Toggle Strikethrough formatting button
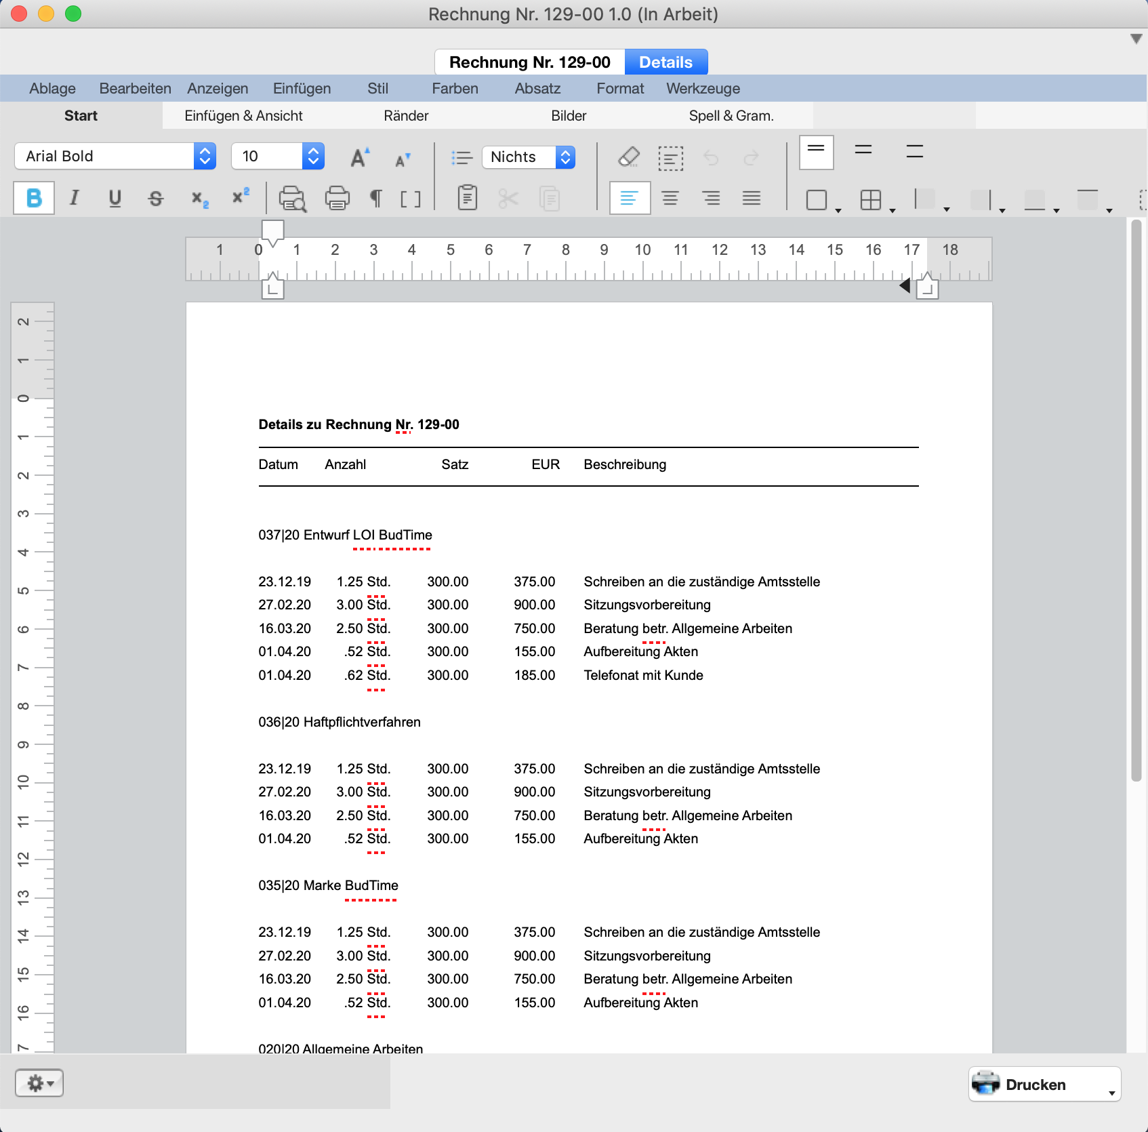1148x1132 pixels. 156,198
